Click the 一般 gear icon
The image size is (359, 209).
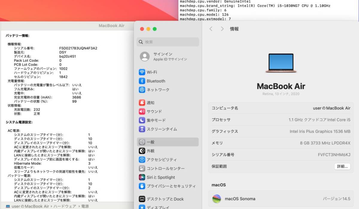(142, 142)
